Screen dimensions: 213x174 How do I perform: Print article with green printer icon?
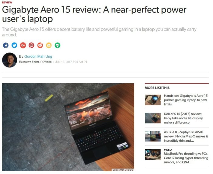click(58, 45)
